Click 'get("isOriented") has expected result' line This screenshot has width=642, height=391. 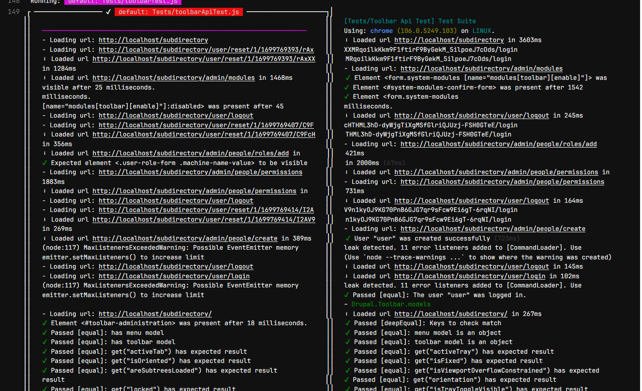[147, 361]
